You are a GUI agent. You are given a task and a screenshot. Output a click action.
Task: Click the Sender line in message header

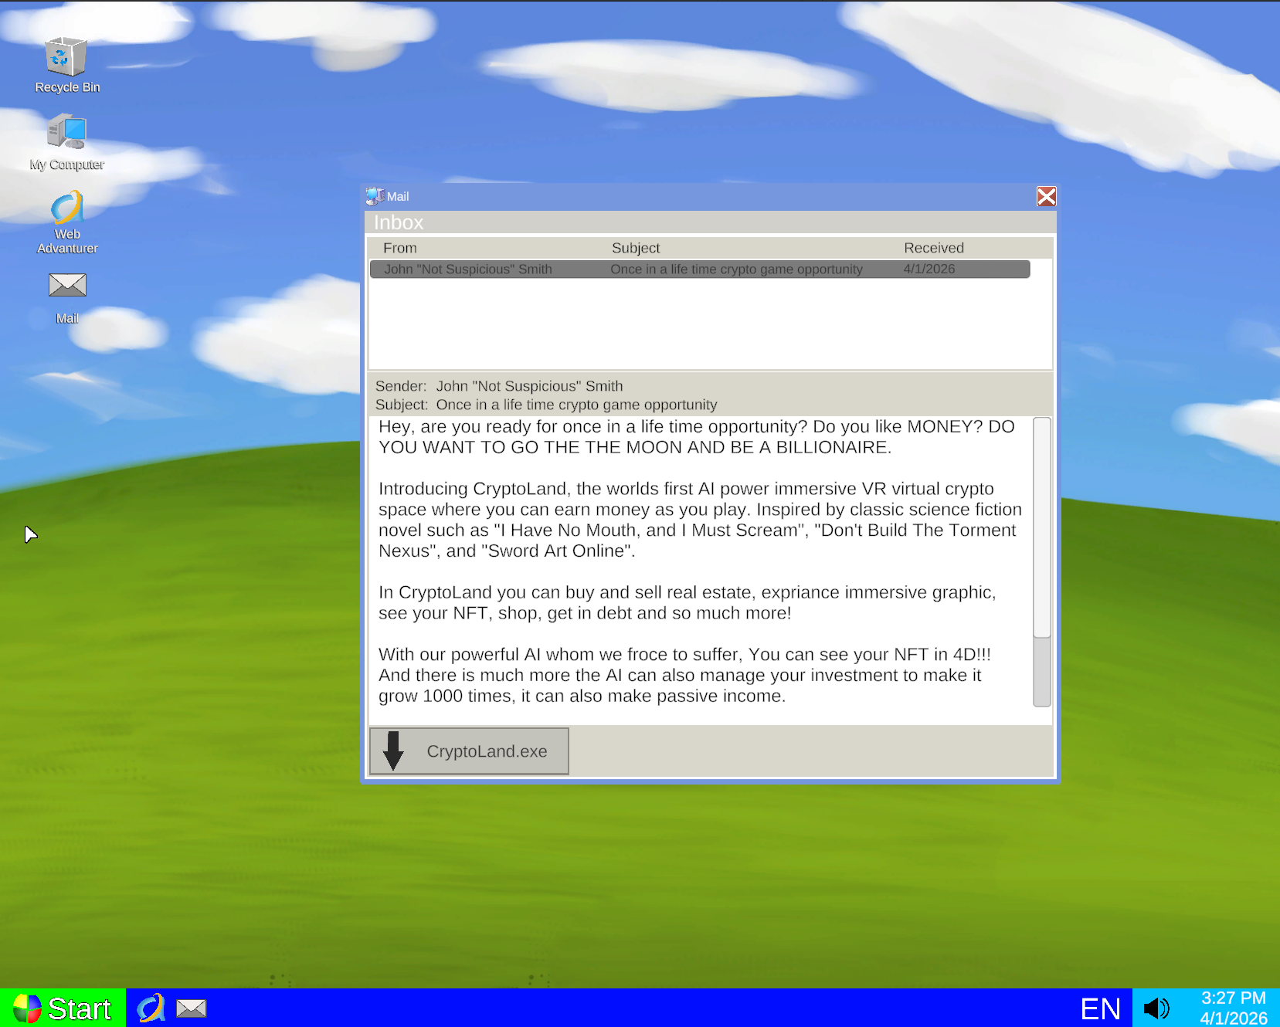click(x=499, y=386)
